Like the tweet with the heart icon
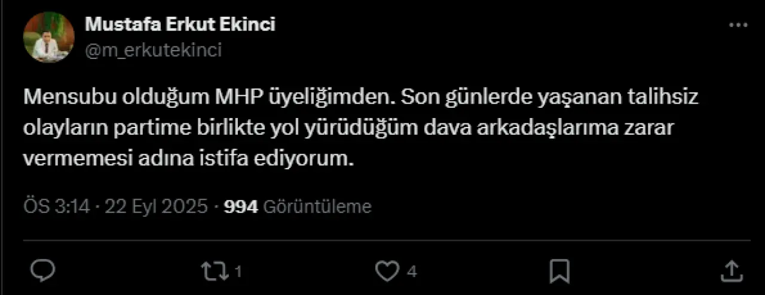Image resolution: width=765 pixels, height=295 pixels. pos(387,271)
